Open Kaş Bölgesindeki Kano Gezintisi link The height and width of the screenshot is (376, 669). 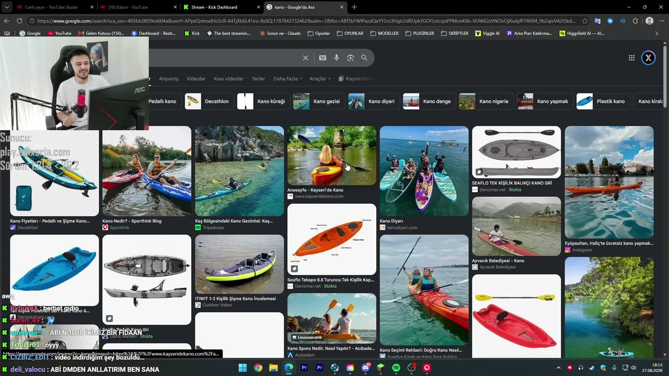point(234,221)
